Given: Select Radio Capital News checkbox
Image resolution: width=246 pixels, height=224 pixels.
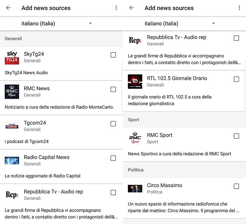Looking at the screenshot, I should point(113,158).
